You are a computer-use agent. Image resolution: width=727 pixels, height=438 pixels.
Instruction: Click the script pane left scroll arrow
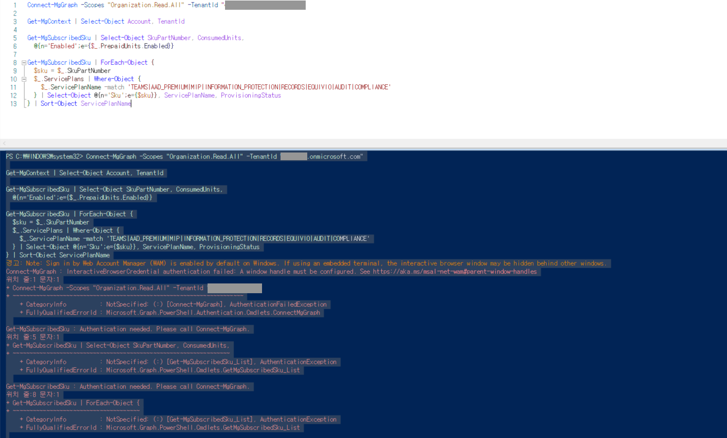(4, 143)
